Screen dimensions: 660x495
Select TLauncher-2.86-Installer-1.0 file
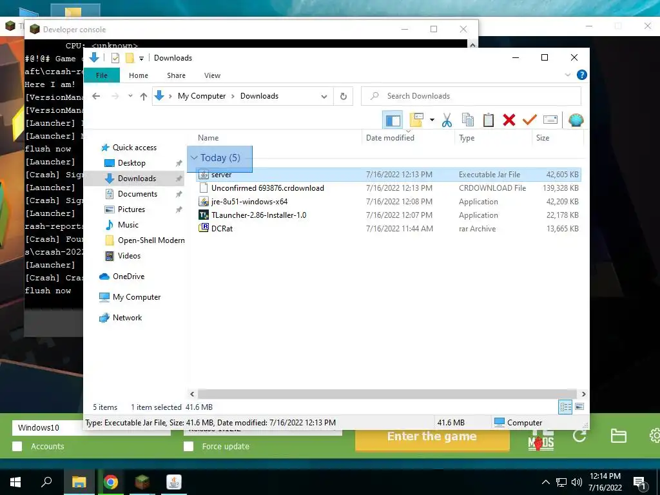pyautogui.click(x=389, y=215)
